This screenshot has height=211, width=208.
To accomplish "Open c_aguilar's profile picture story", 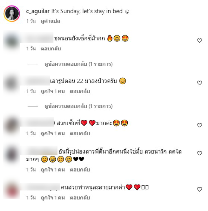I will coord(12,14).
